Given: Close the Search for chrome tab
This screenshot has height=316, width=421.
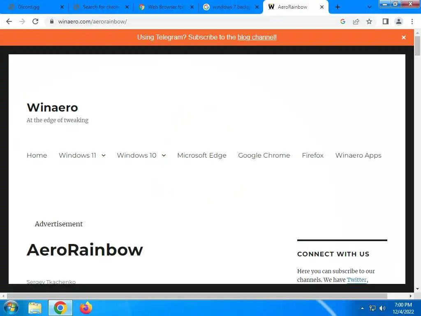Looking at the screenshot, I should pyautogui.click(x=127, y=7).
